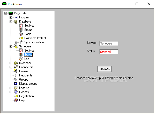Click the Help book icon
This screenshot has width=155, height=114.
[x=16, y=100]
